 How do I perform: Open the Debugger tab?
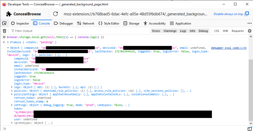point(63,23)
